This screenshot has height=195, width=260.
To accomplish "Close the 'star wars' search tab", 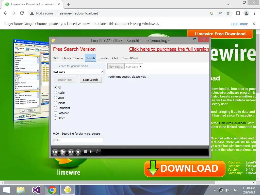I will [140, 66].
